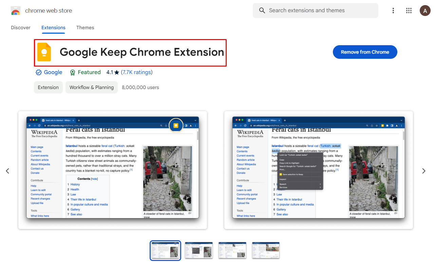
Task: Click the three-dot overflow menu
Action: (x=393, y=11)
